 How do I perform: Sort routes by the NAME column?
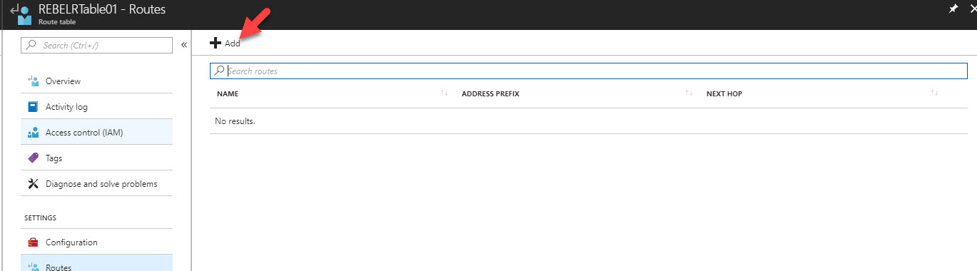click(x=228, y=94)
